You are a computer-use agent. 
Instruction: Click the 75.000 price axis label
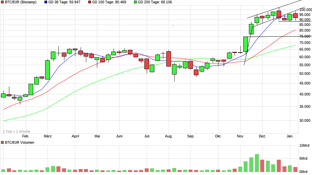[305, 37]
